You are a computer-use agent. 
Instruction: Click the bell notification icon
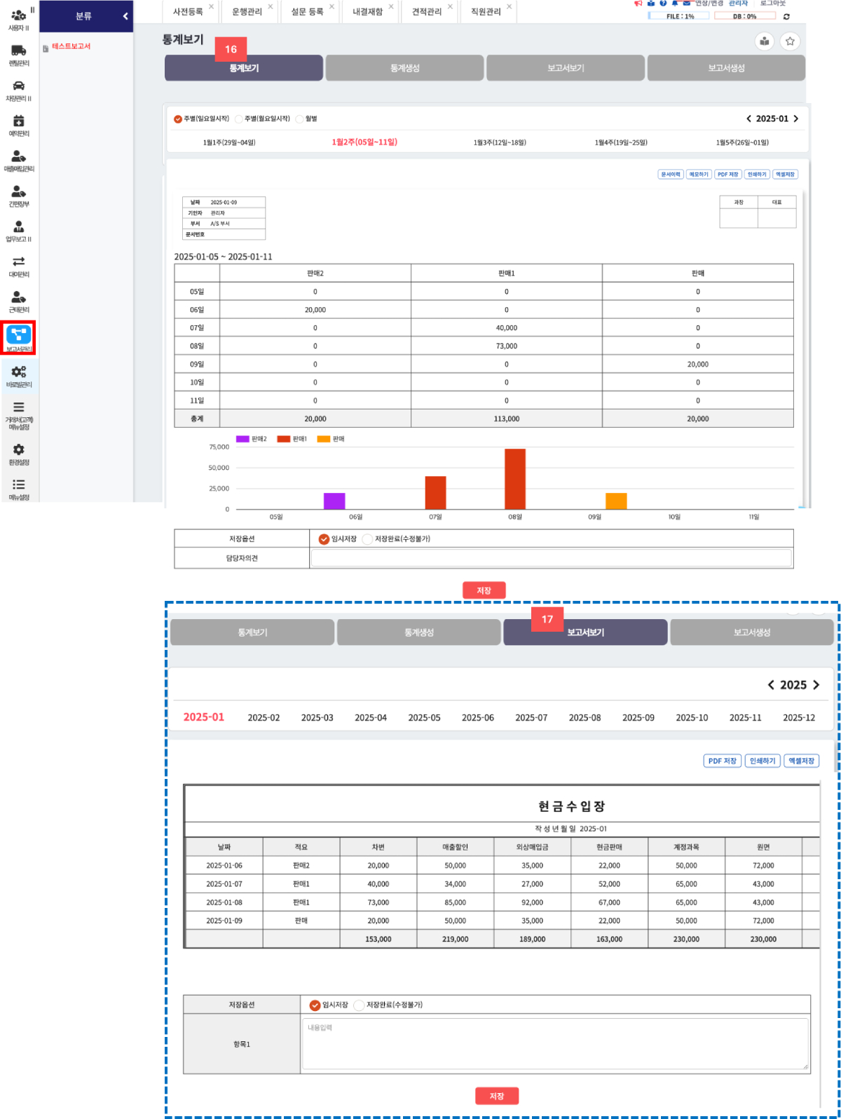(x=675, y=4)
